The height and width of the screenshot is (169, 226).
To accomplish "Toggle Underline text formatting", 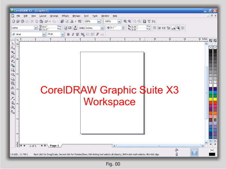I will (x=77, y=34).
